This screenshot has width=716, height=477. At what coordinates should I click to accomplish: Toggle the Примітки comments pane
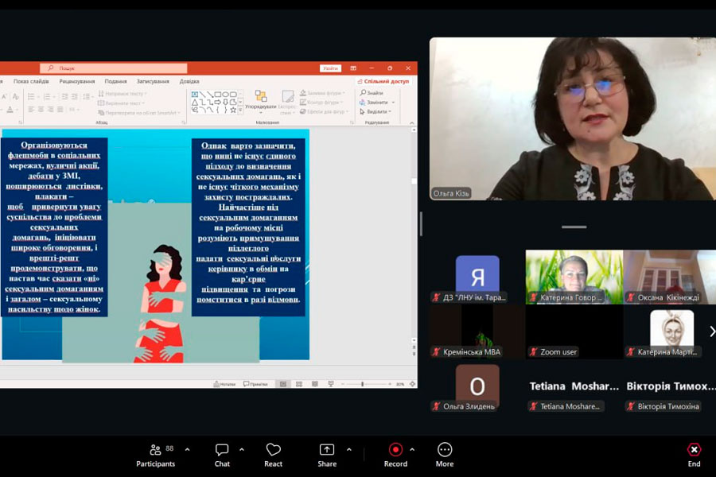coord(255,384)
